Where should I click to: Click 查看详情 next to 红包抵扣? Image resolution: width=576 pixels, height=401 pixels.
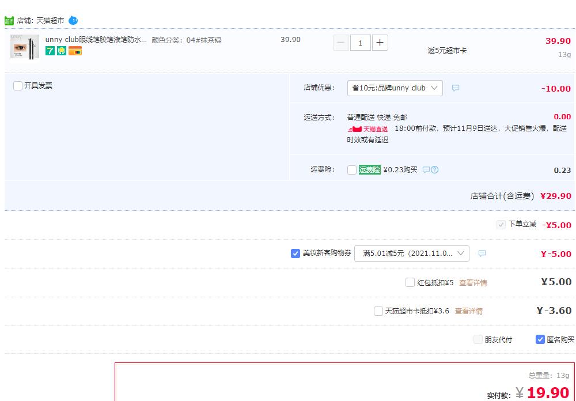click(473, 283)
